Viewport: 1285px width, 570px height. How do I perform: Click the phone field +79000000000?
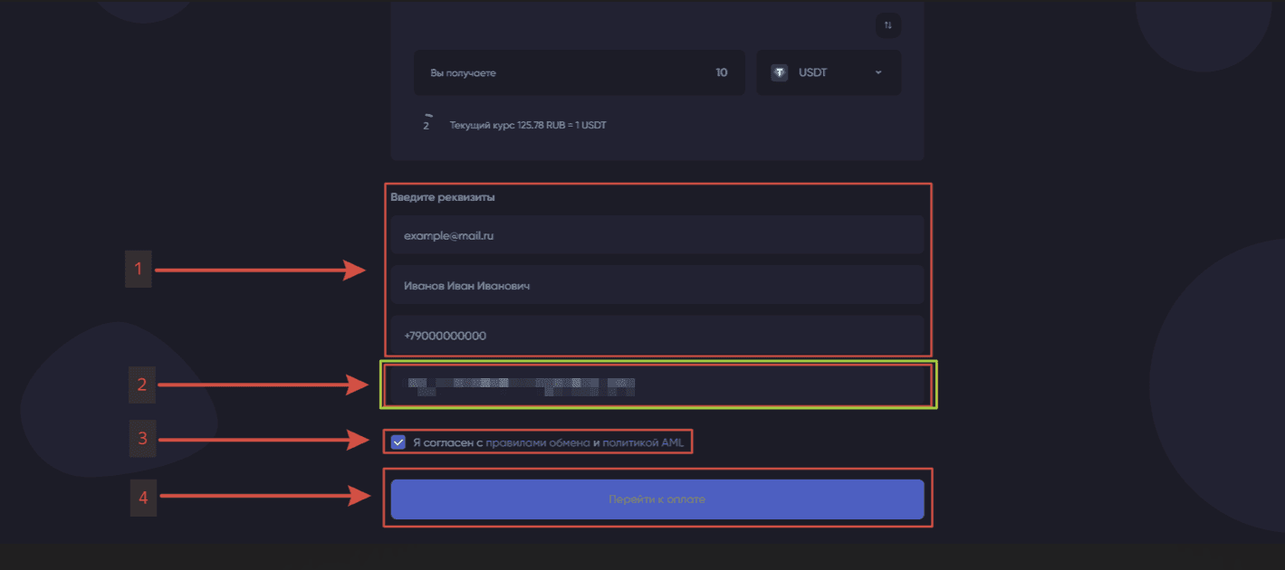(657, 335)
